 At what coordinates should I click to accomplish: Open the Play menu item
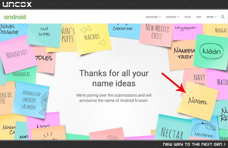[x=188, y=17]
